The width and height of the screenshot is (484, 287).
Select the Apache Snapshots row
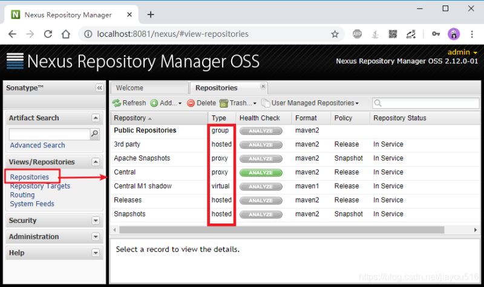pos(295,158)
